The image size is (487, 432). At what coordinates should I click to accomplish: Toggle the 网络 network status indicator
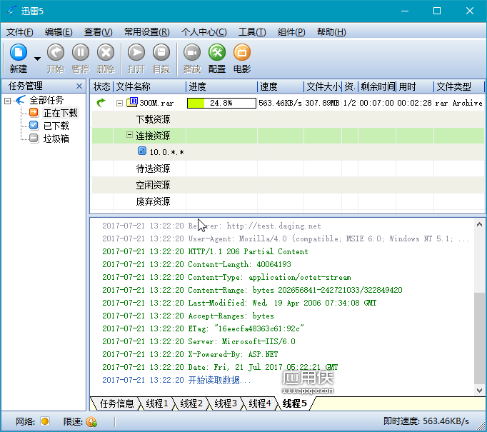45,421
